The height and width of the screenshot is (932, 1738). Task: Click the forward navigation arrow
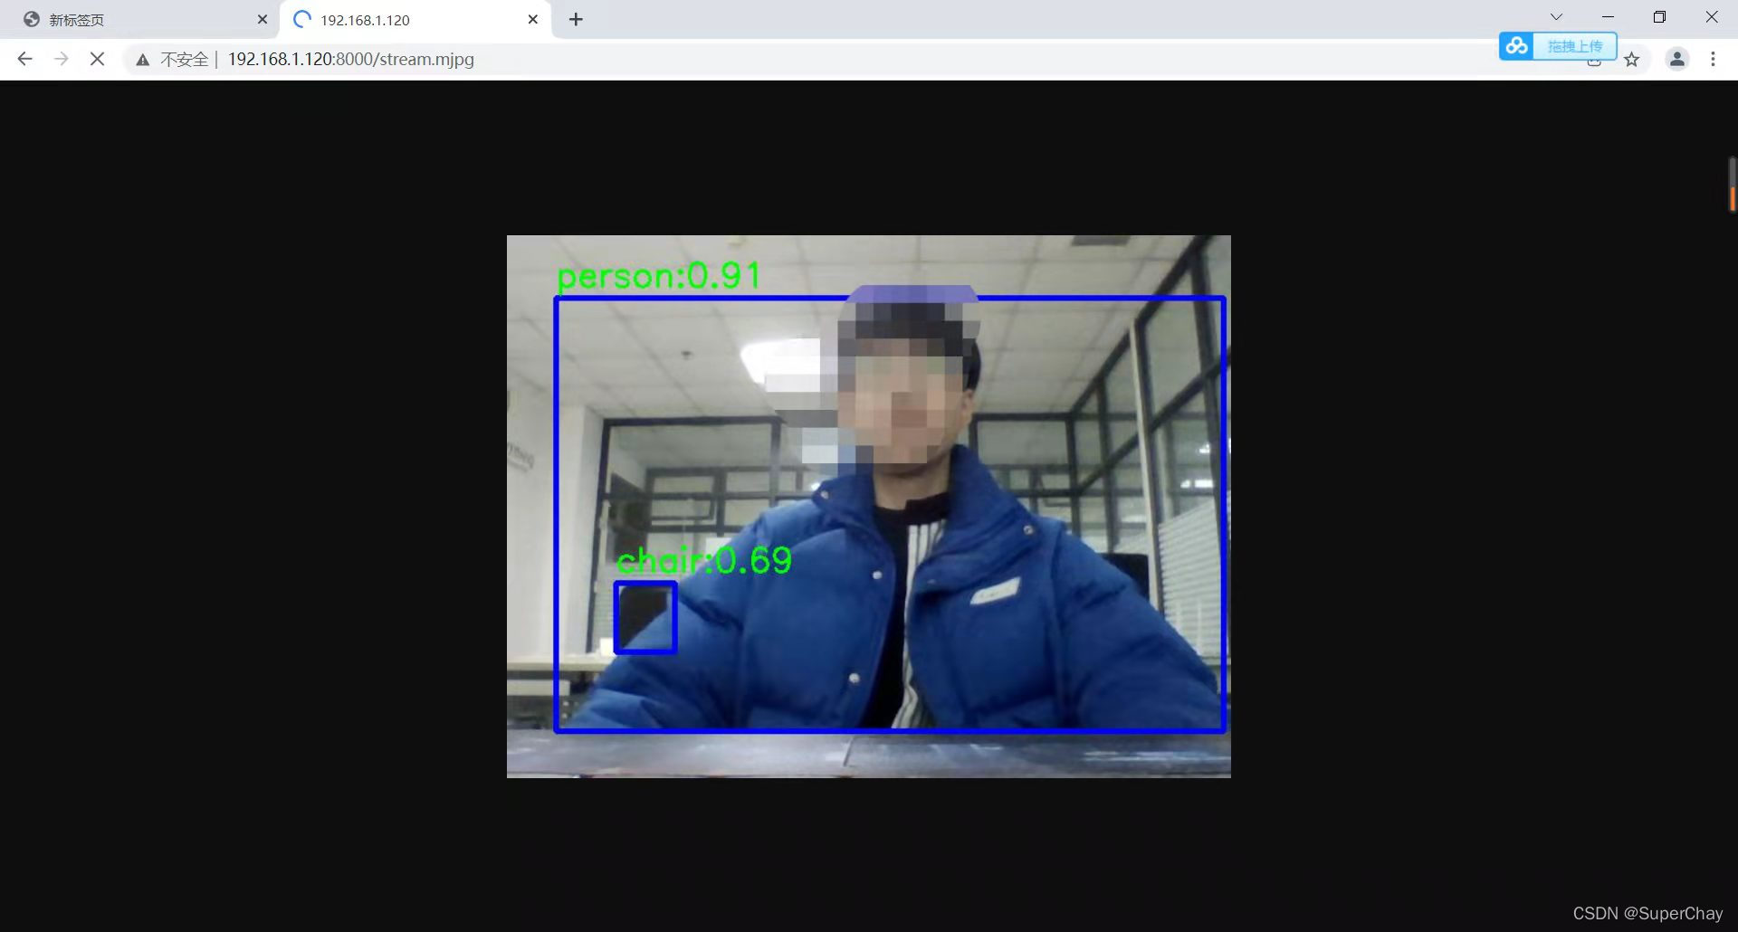pyautogui.click(x=61, y=59)
